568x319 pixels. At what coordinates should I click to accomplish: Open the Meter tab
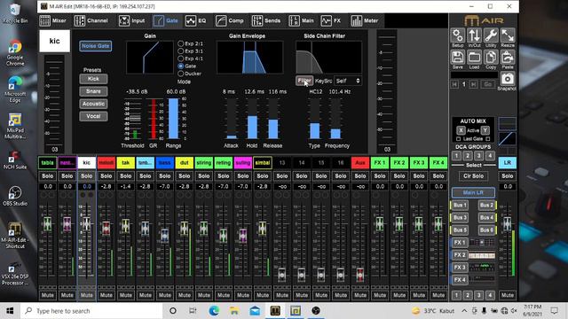tap(365, 20)
